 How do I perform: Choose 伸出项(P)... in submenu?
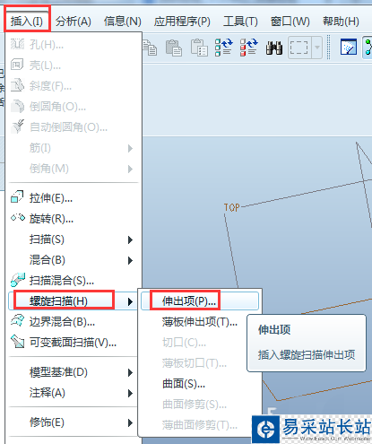tap(200, 301)
